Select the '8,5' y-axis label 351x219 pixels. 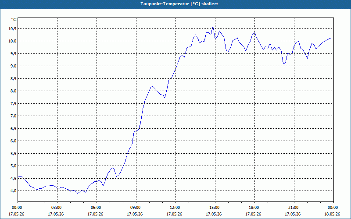coord(14,78)
